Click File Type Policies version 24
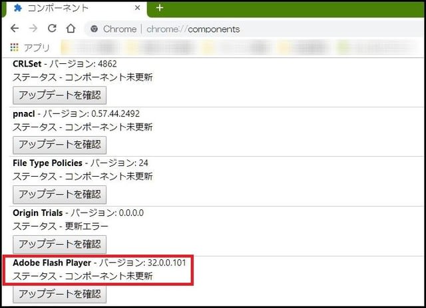 tap(144, 163)
